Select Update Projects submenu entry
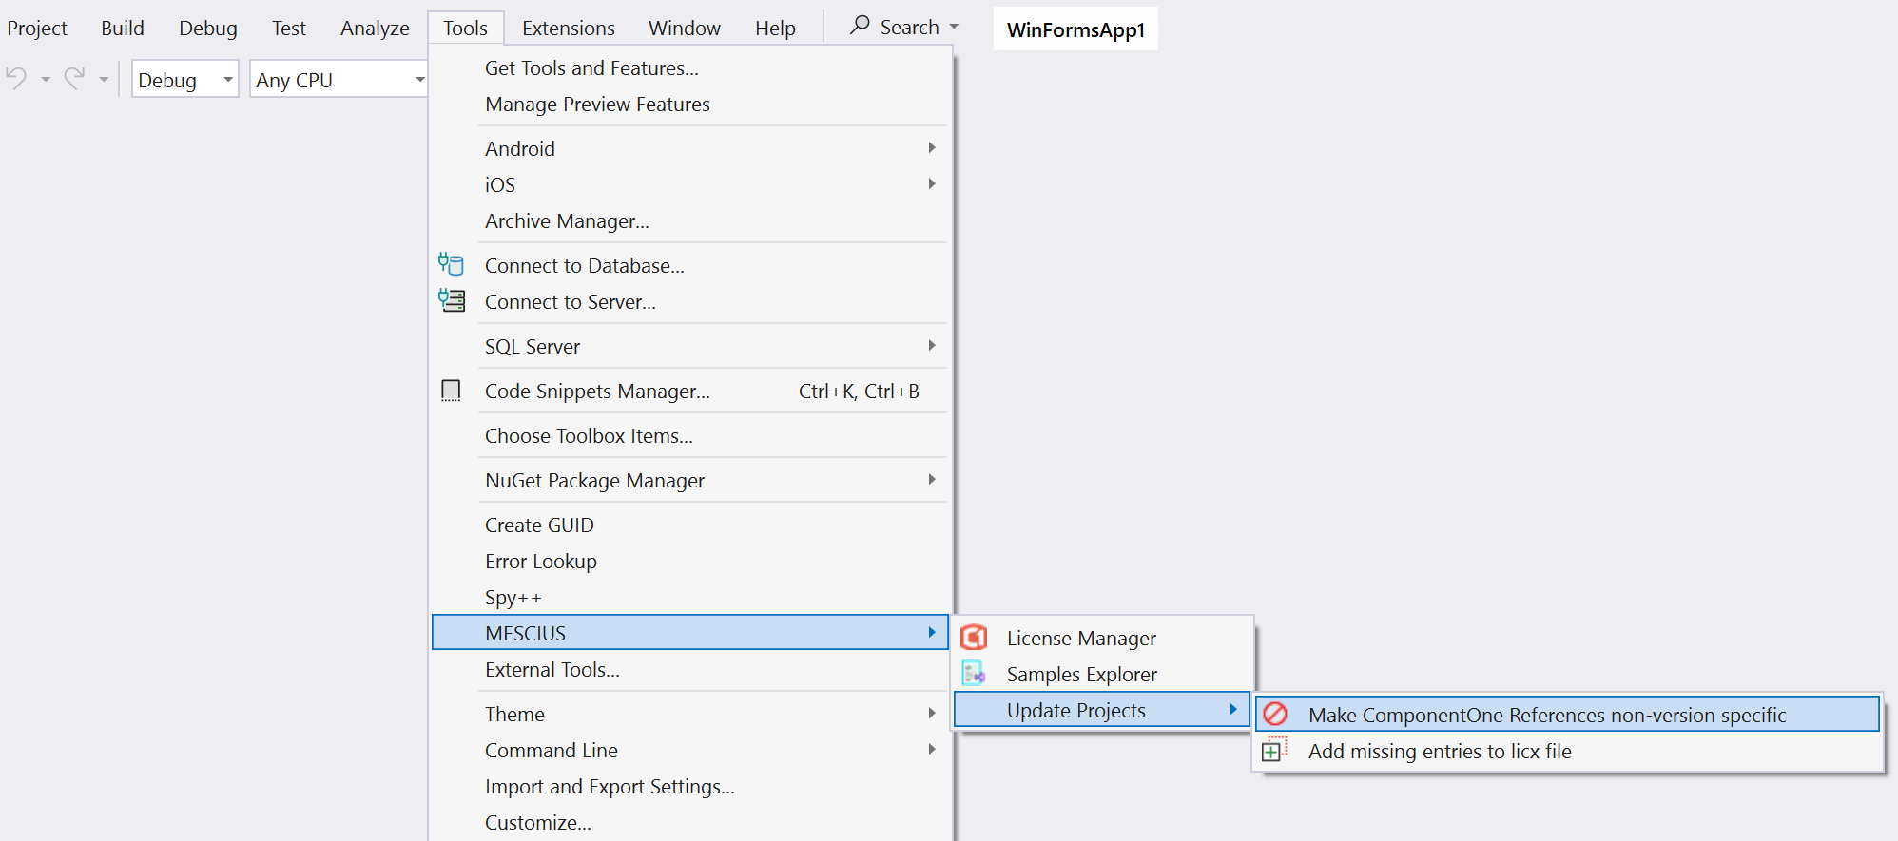This screenshot has width=1898, height=841. point(1102,710)
